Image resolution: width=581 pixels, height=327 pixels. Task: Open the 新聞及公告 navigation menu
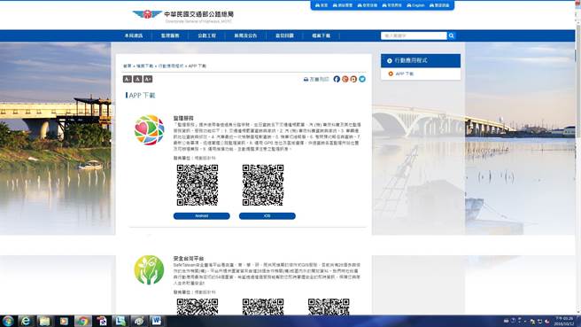coord(245,35)
